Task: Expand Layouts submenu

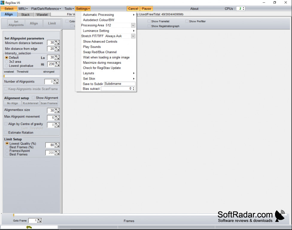Action: pos(134,73)
